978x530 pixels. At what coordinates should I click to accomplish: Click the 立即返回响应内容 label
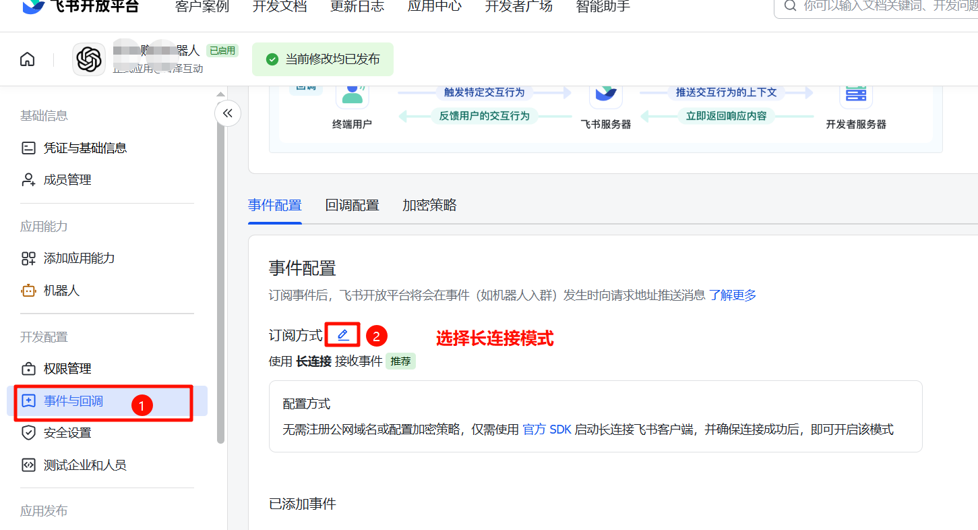point(727,116)
